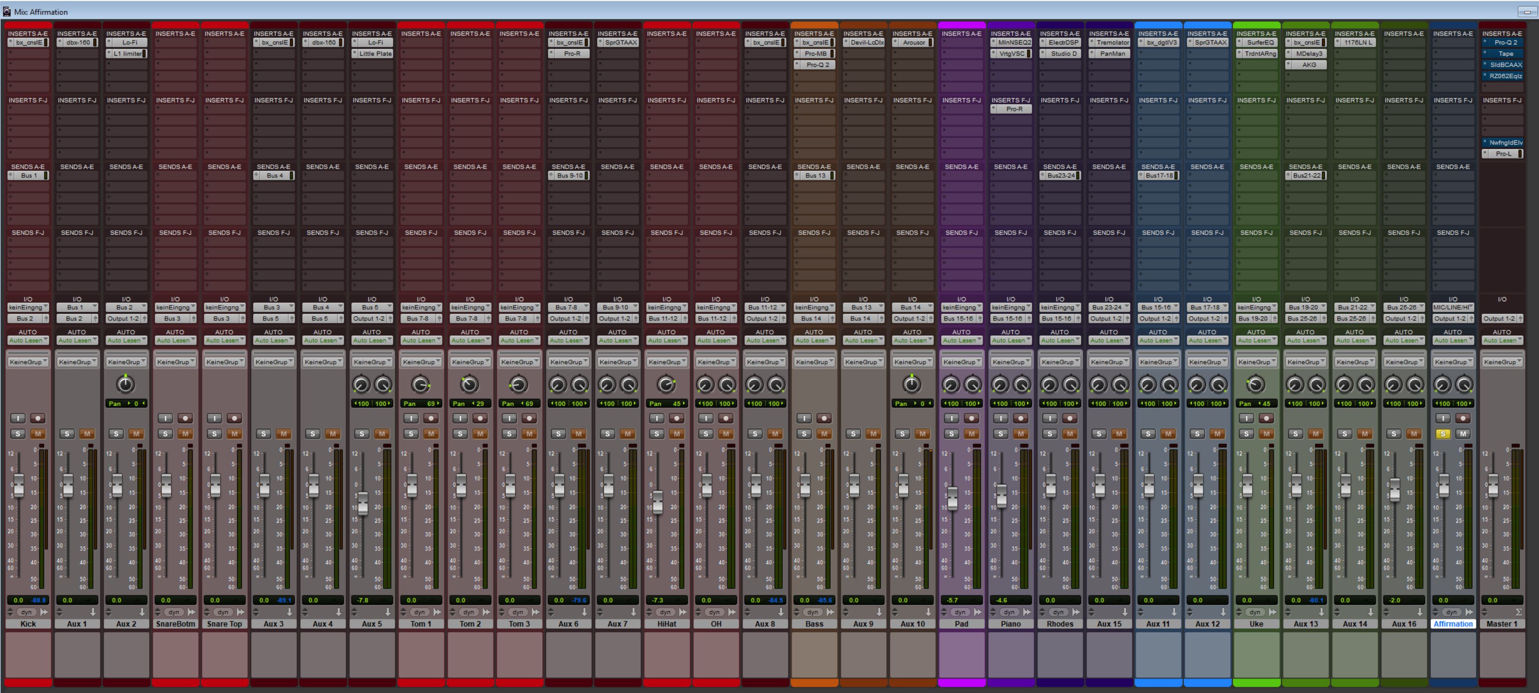Open automation mode dropdown on Pad track
1539x693 pixels.
[x=961, y=340]
